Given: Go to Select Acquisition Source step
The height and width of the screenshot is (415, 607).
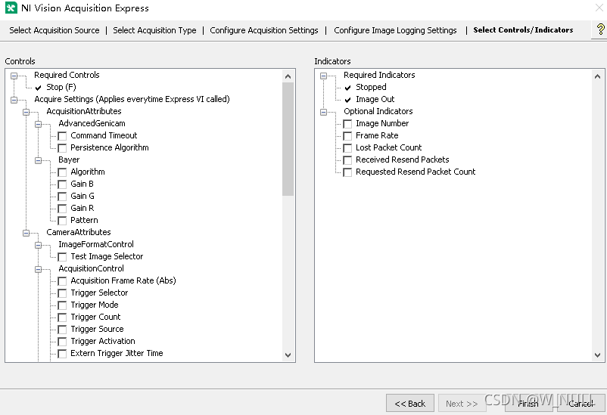Looking at the screenshot, I should (x=54, y=30).
